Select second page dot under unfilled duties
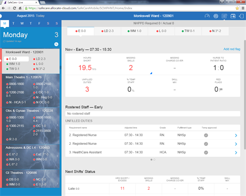 [x=154, y=160]
